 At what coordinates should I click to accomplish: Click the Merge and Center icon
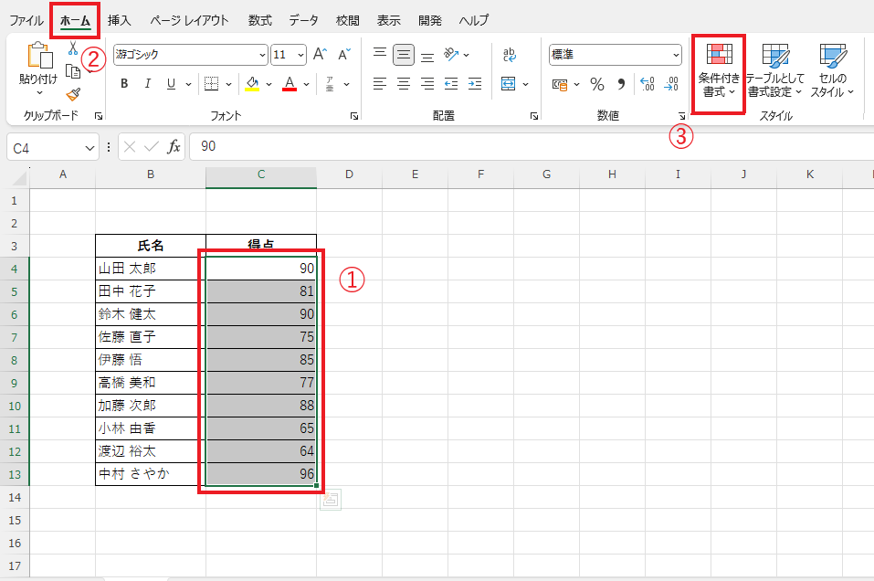point(508,84)
